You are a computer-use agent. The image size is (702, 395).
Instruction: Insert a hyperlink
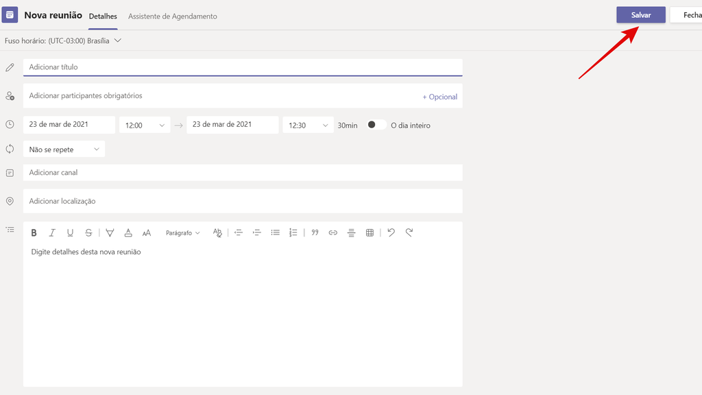(x=332, y=232)
